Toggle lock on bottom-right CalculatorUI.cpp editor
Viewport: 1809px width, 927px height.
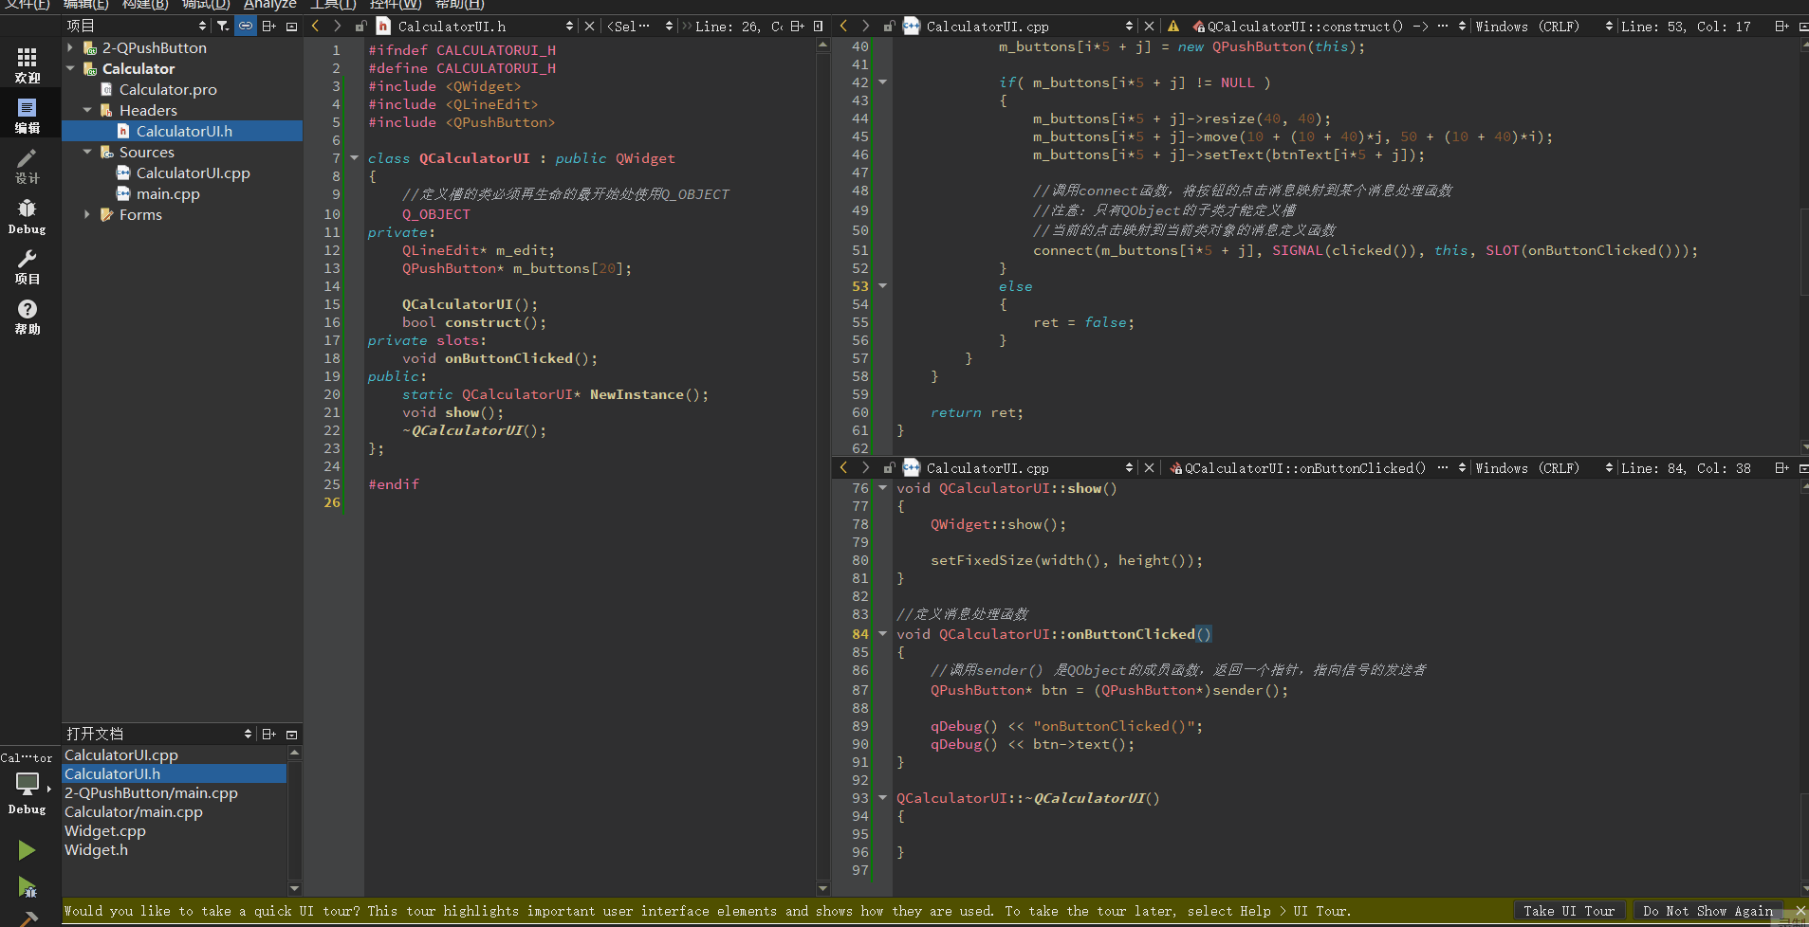click(889, 468)
